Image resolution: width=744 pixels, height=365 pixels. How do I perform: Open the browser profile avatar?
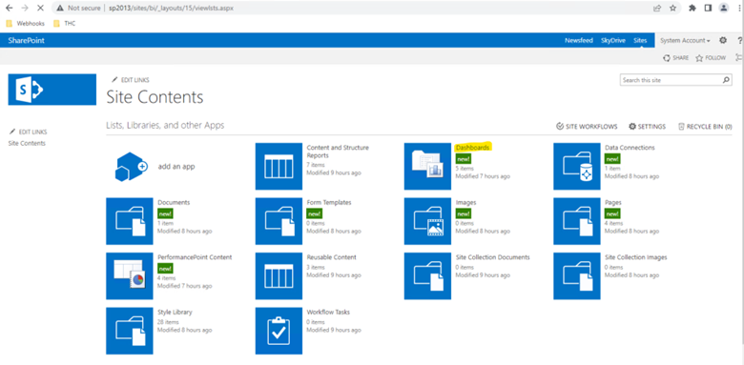724,8
